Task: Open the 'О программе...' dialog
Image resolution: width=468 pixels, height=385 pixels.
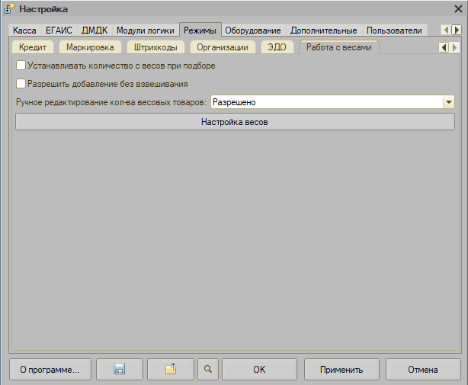Action: 50,369
